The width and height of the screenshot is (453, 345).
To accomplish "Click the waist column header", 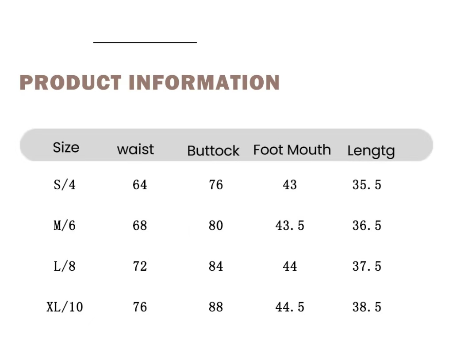I will coord(135,149).
